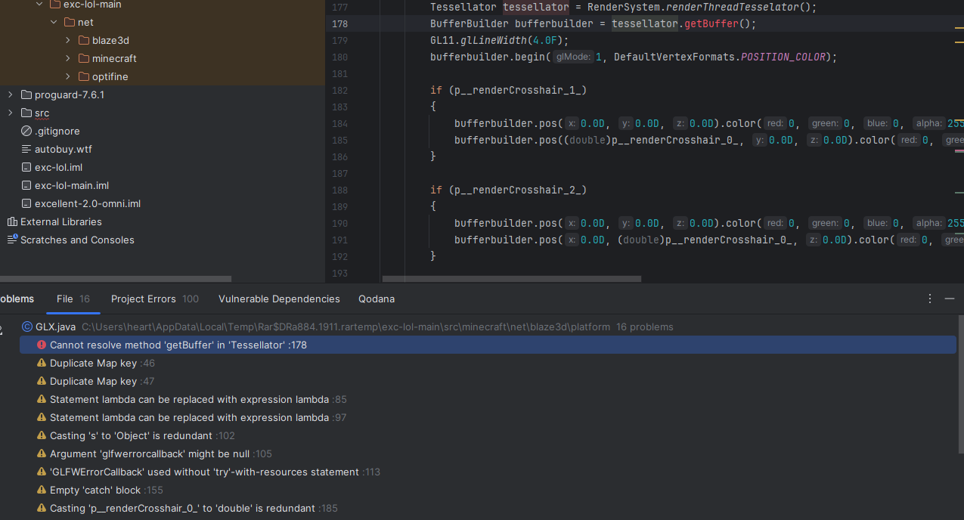Viewport: 964px width, 520px height.
Task: Click the minecraft folder icon
Action: tap(83, 58)
